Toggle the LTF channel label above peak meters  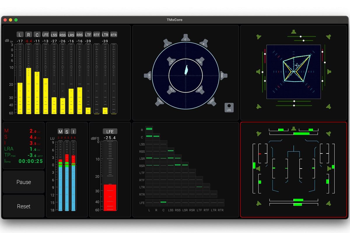point(88,35)
